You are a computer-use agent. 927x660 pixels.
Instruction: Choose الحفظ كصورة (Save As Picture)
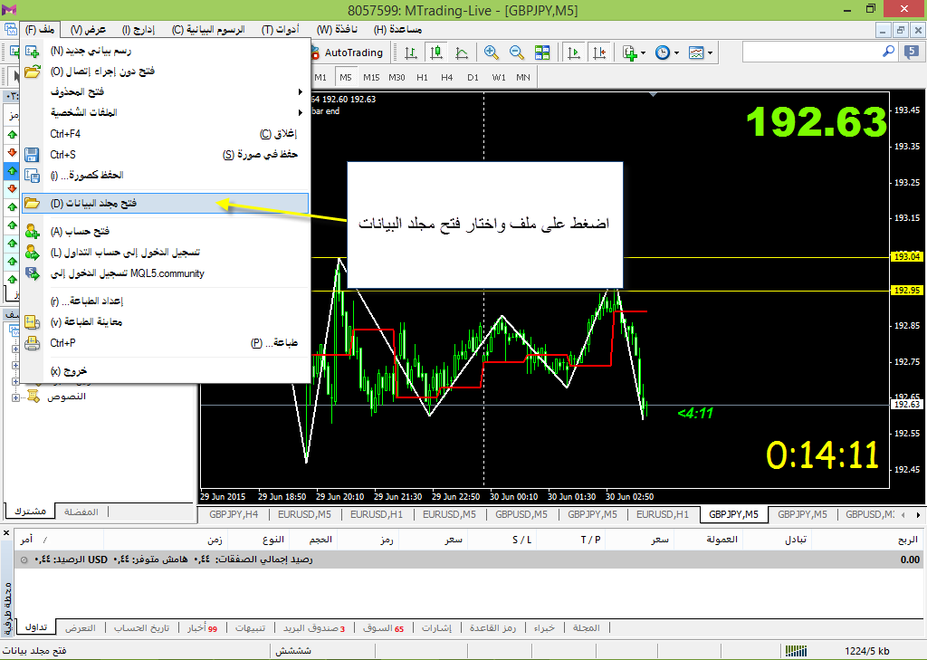coord(165,175)
